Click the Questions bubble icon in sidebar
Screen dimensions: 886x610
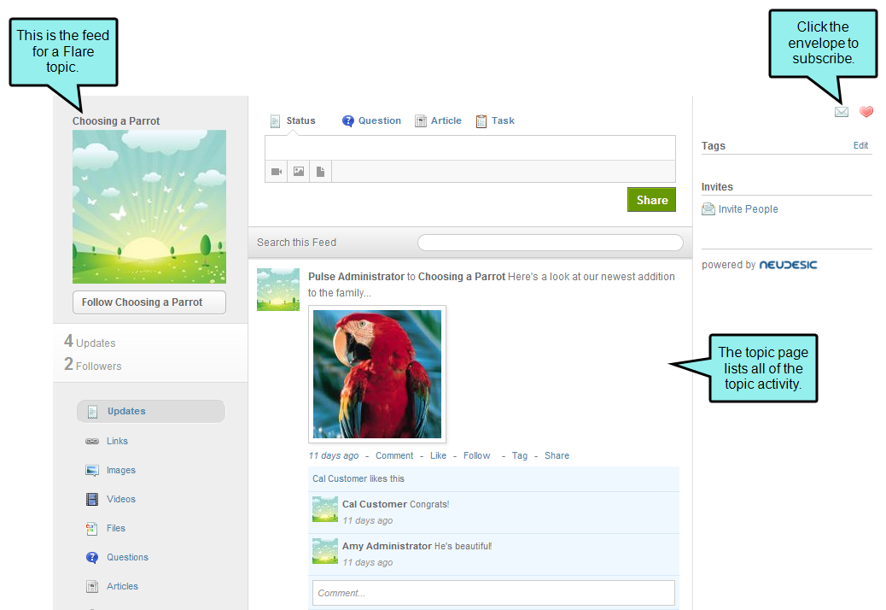(92, 557)
